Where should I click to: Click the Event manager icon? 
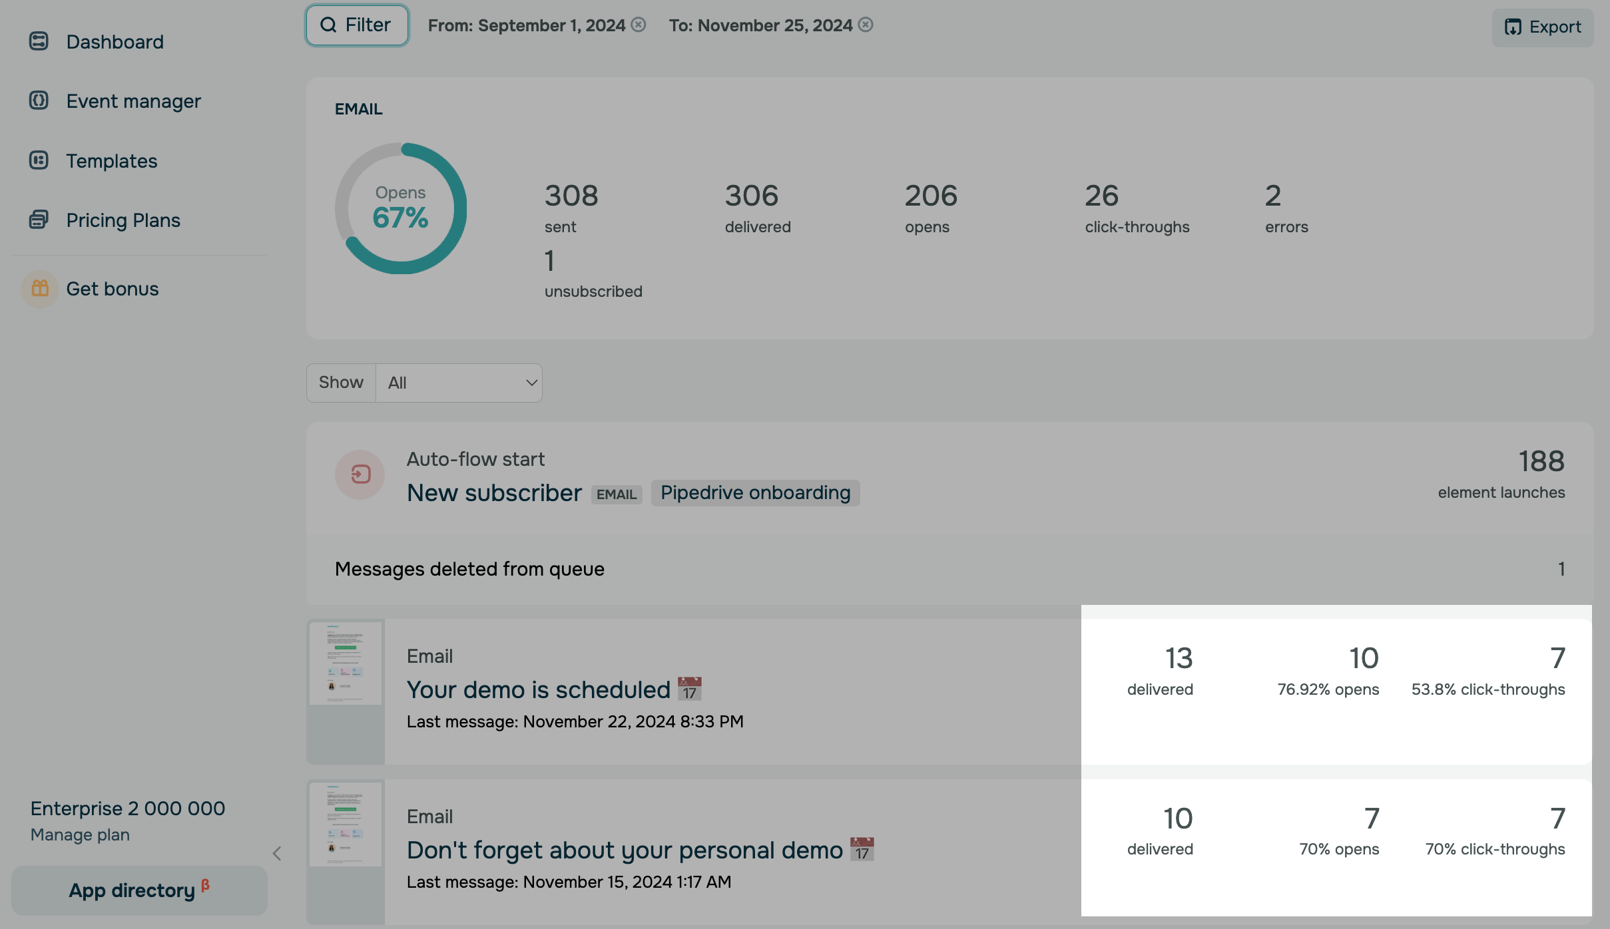(x=39, y=100)
